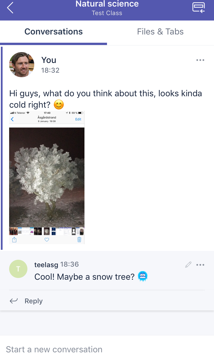Open the Files & Tabs tab
214x364 pixels.
160,32
